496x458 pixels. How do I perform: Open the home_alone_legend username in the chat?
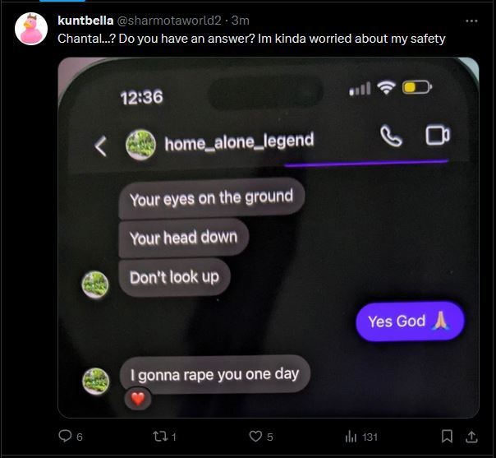coord(239,141)
